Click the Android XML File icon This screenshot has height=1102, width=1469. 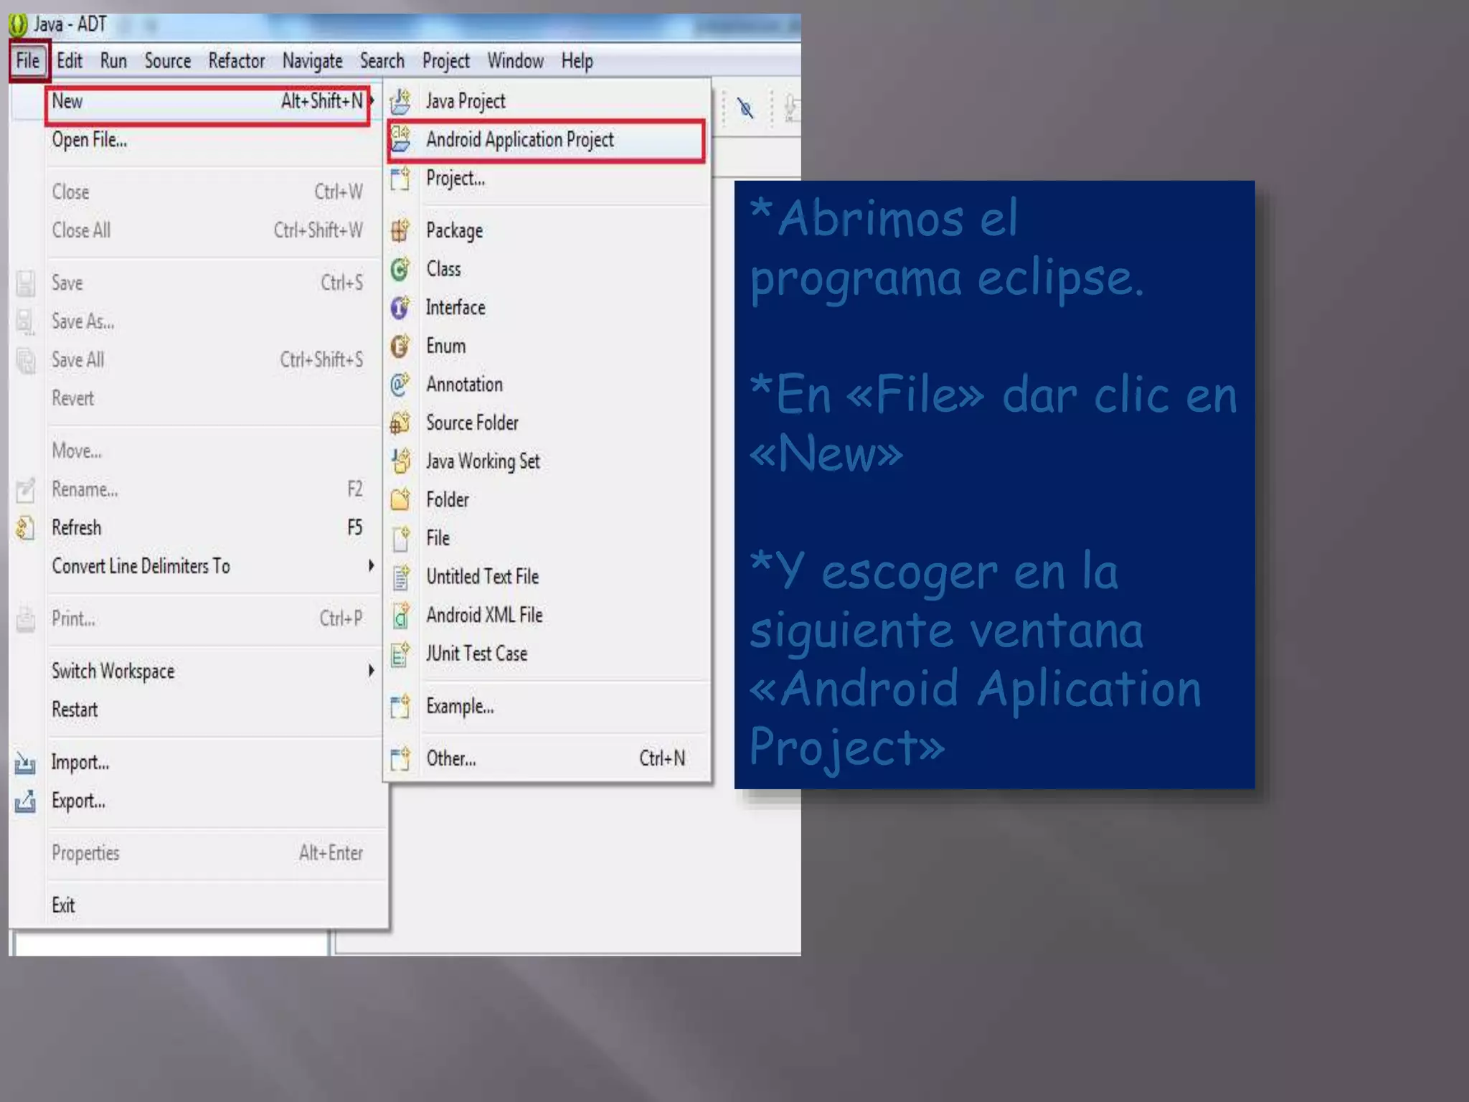tap(400, 616)
